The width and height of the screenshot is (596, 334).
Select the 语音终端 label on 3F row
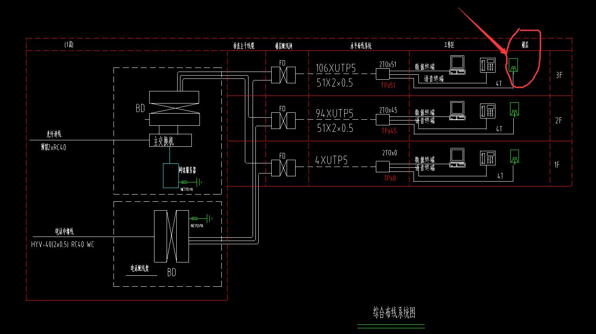click(434, 79)
